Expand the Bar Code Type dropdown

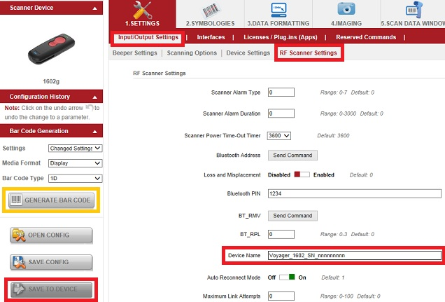pyautogui.click(x=75, y=178)
